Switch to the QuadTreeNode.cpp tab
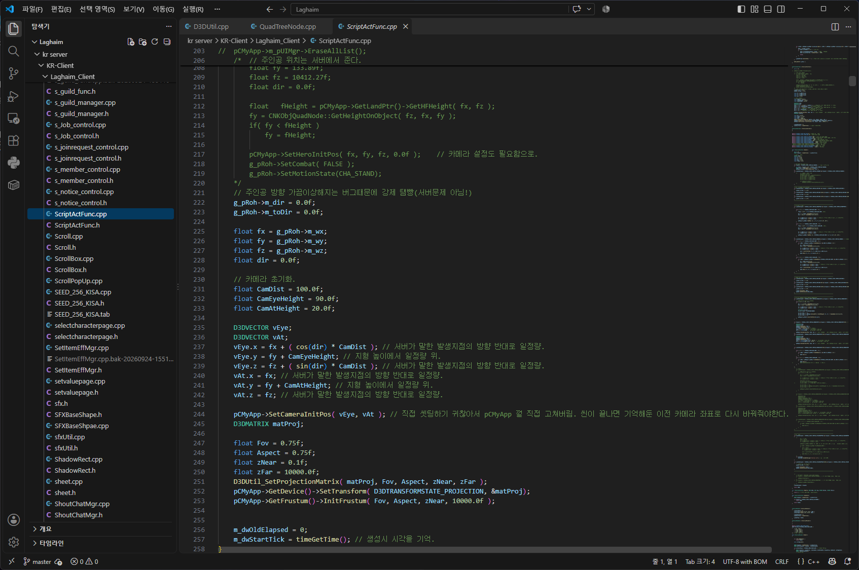This screenshot has width=859, height=570. coord(288,27)
